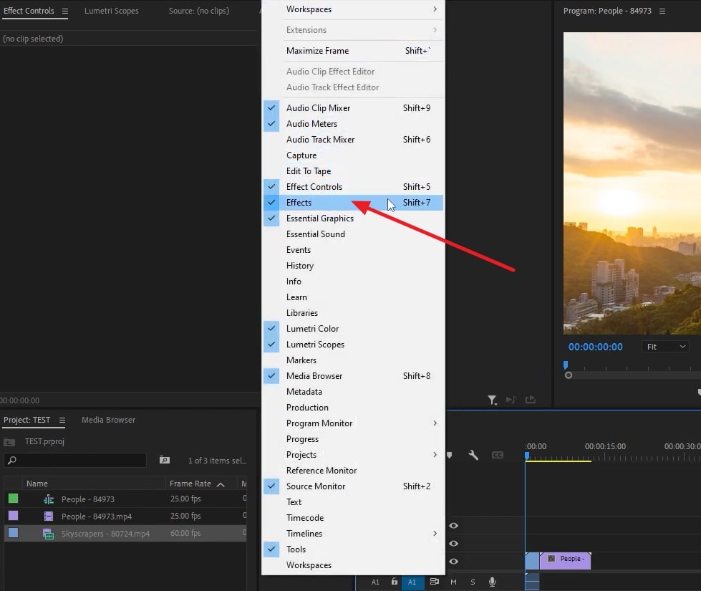Sort by the Frame Rate column header

pyautogui.click(x=190, y=484)
